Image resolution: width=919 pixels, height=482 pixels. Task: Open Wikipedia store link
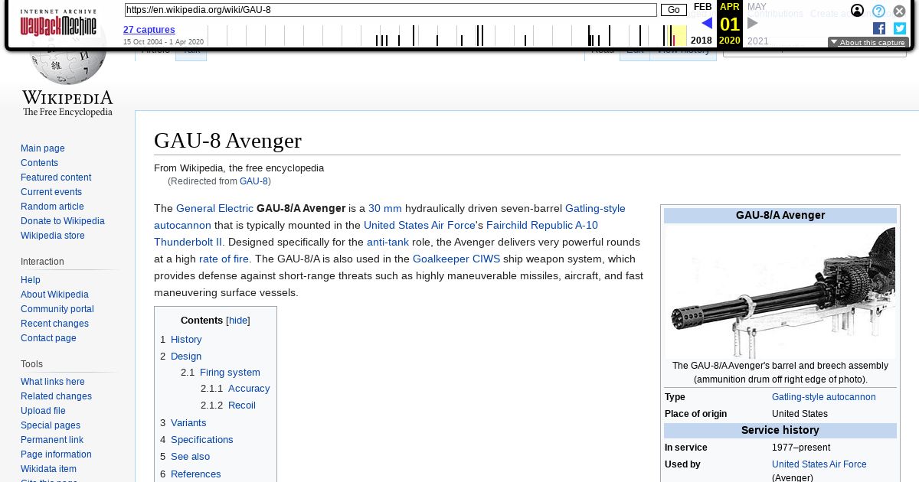tap(53, 236)
